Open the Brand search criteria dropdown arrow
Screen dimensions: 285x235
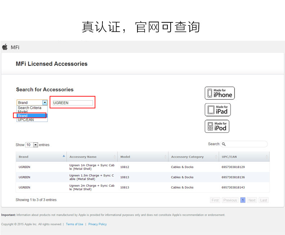click(x=45, y=103)
